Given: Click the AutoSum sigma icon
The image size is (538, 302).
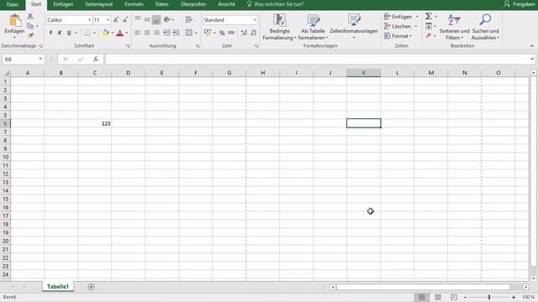Looking at the screenshot, I should click(429, 16).
